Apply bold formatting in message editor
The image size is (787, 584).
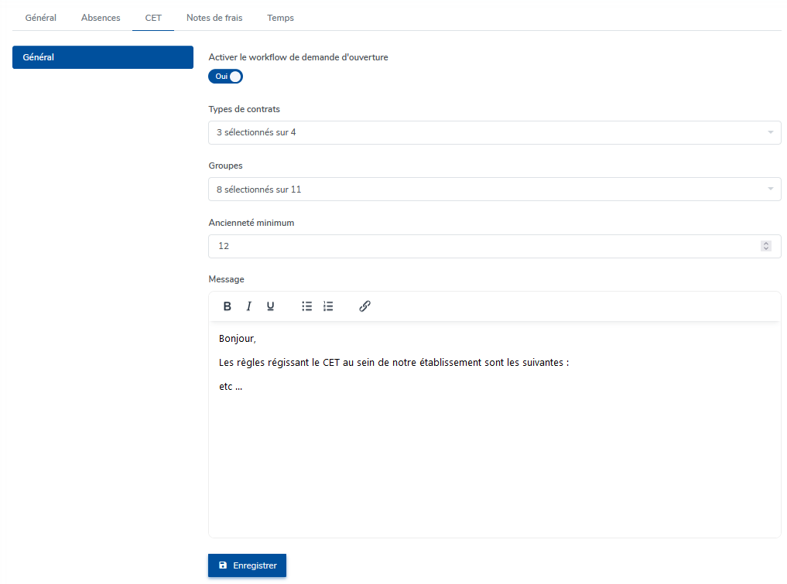[227, 306]
